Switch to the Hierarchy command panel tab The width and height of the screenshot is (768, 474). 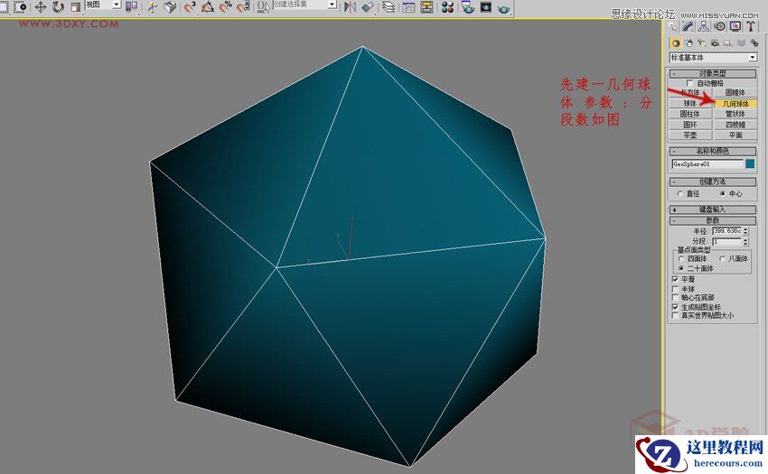703,26
